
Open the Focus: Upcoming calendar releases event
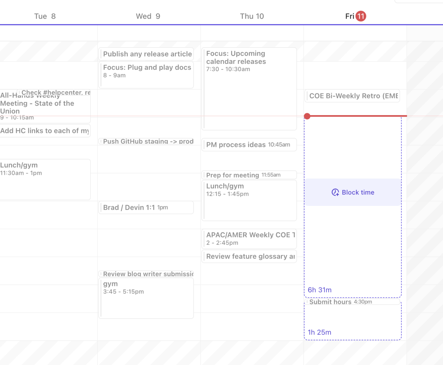point(249,89)
